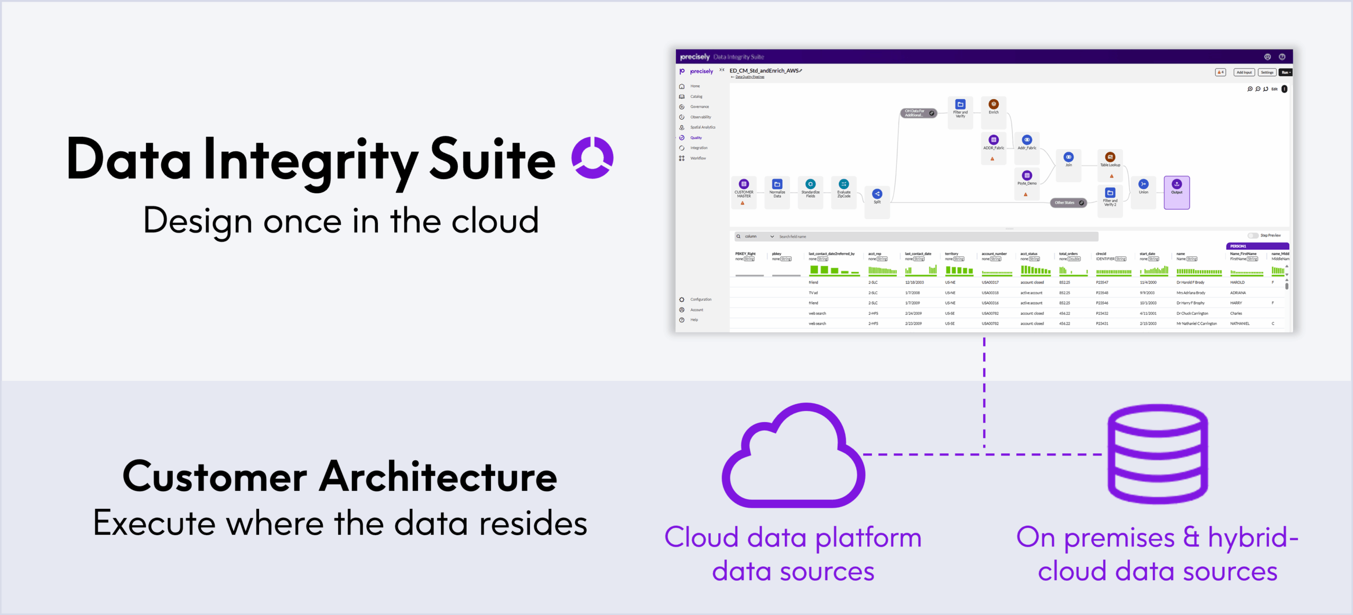Click the Add Input button
Image resolution: width=1353 pixels, height=615 pixels.
pyautogui.click(x=1244, y=72)
